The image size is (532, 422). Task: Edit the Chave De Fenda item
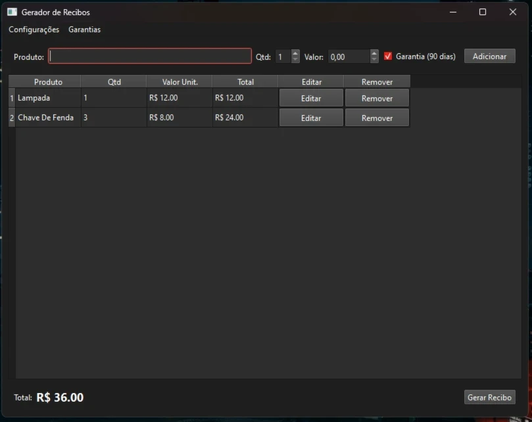(x=311, y=118)
